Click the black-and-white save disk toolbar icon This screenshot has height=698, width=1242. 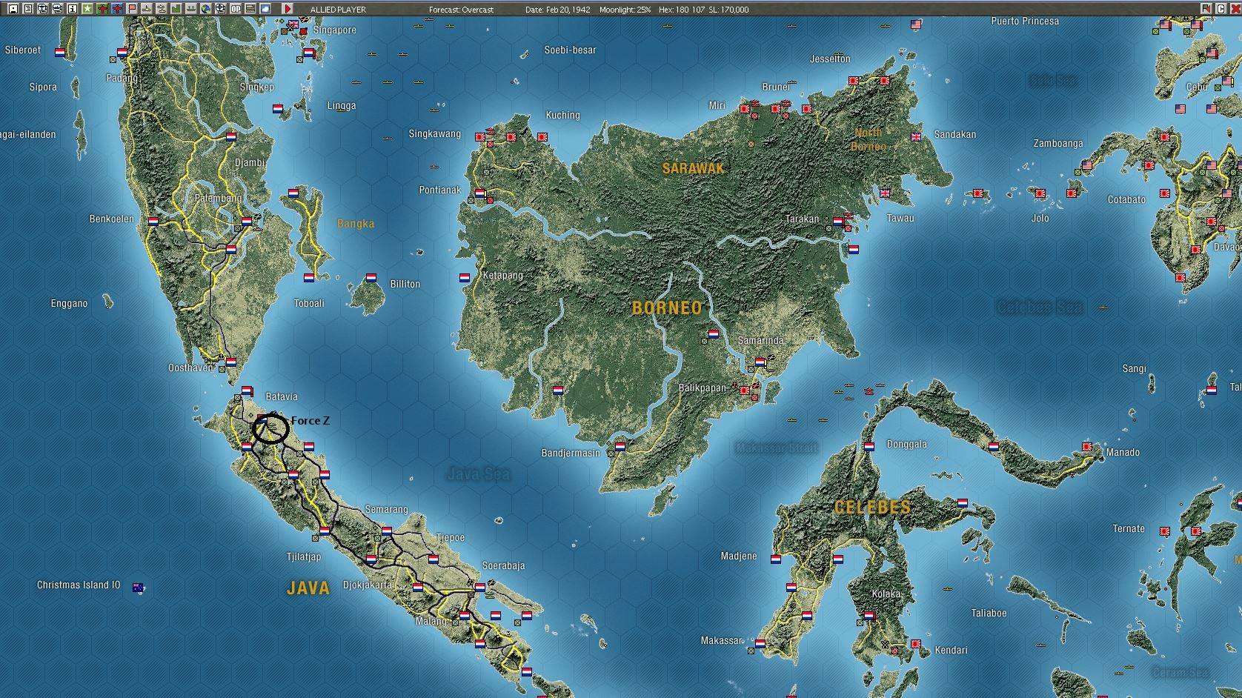tap(13, 9)
